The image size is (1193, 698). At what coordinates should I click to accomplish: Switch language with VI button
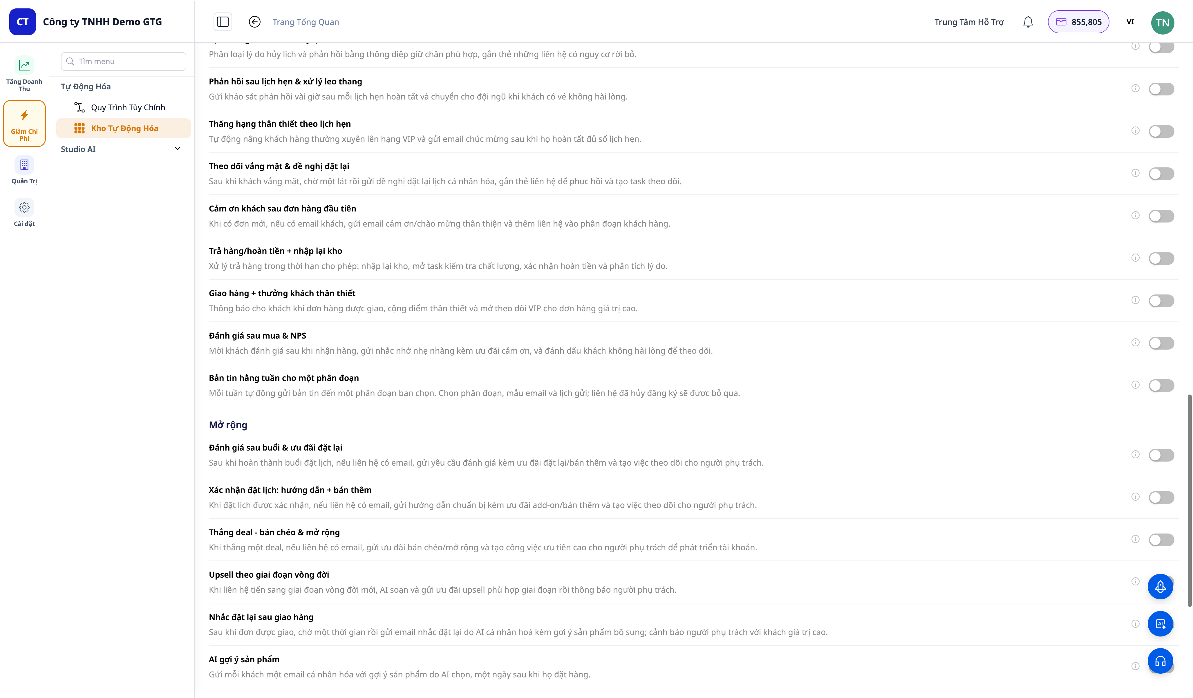1130,22
